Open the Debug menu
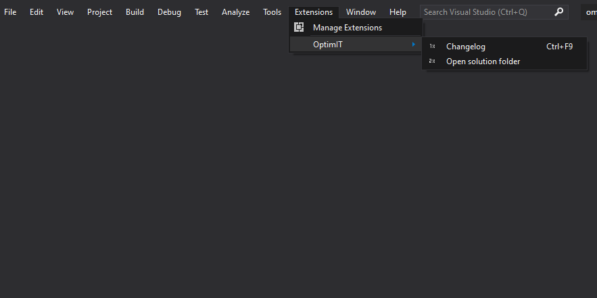 click(x=170, y=12)
